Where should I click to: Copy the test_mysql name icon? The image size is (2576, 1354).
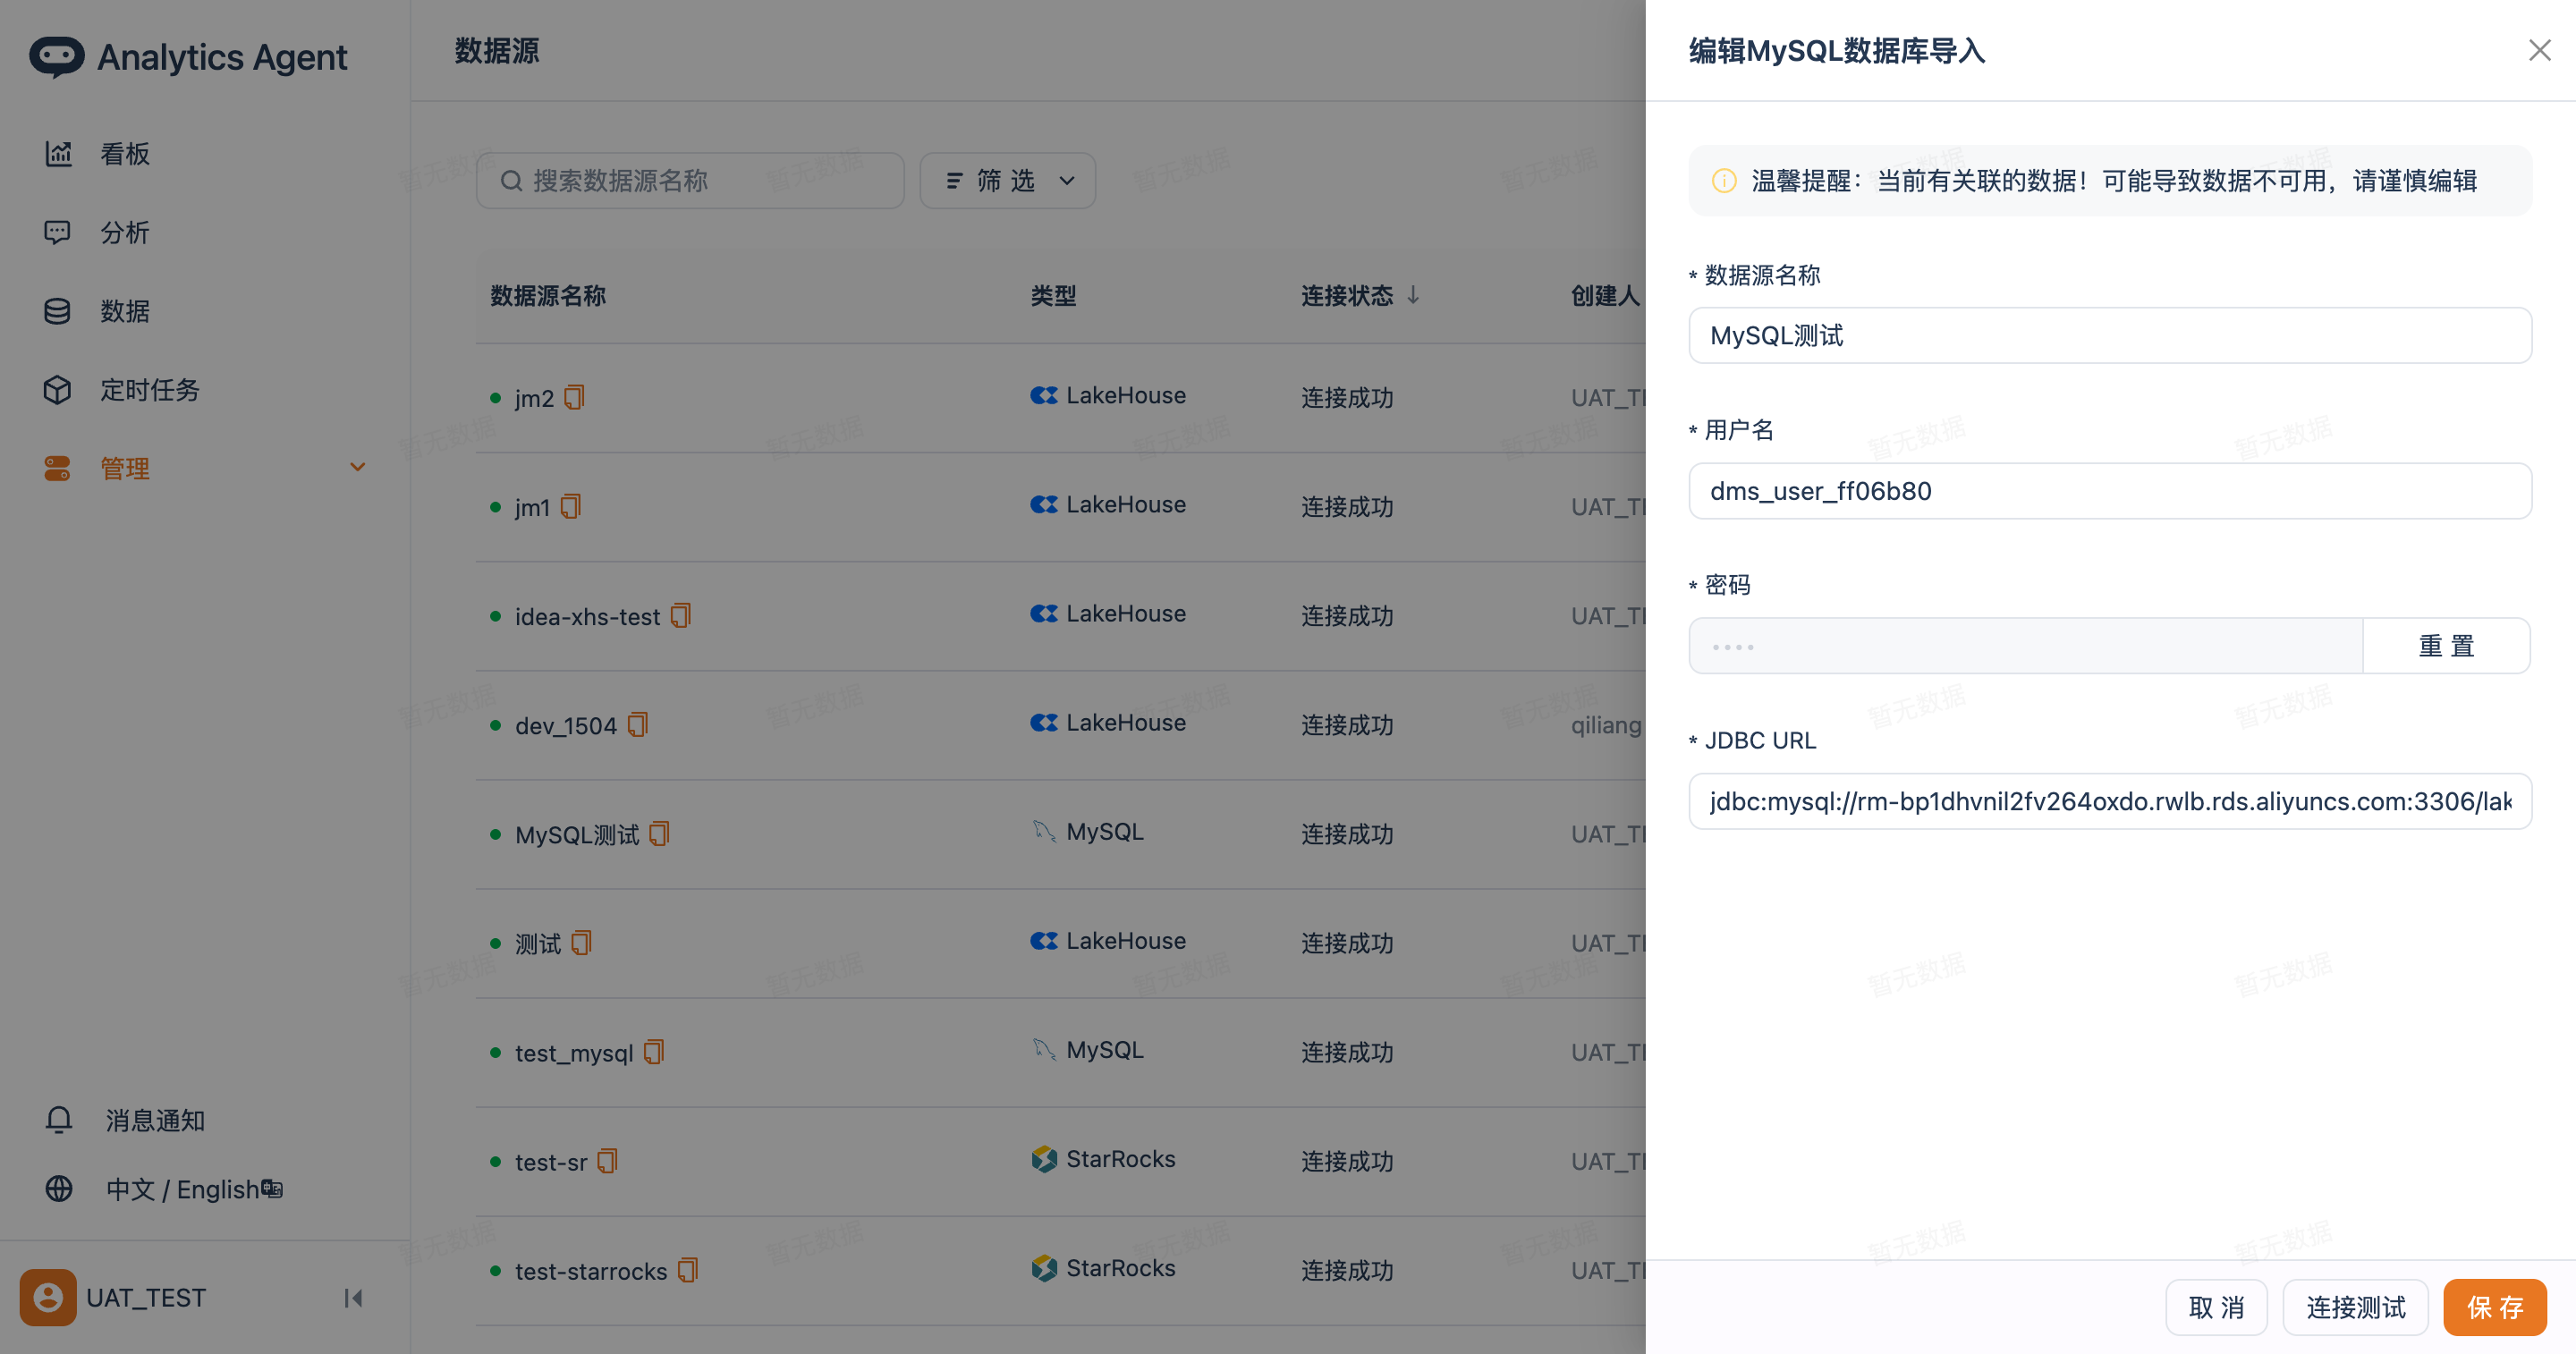pos(654,1052)
